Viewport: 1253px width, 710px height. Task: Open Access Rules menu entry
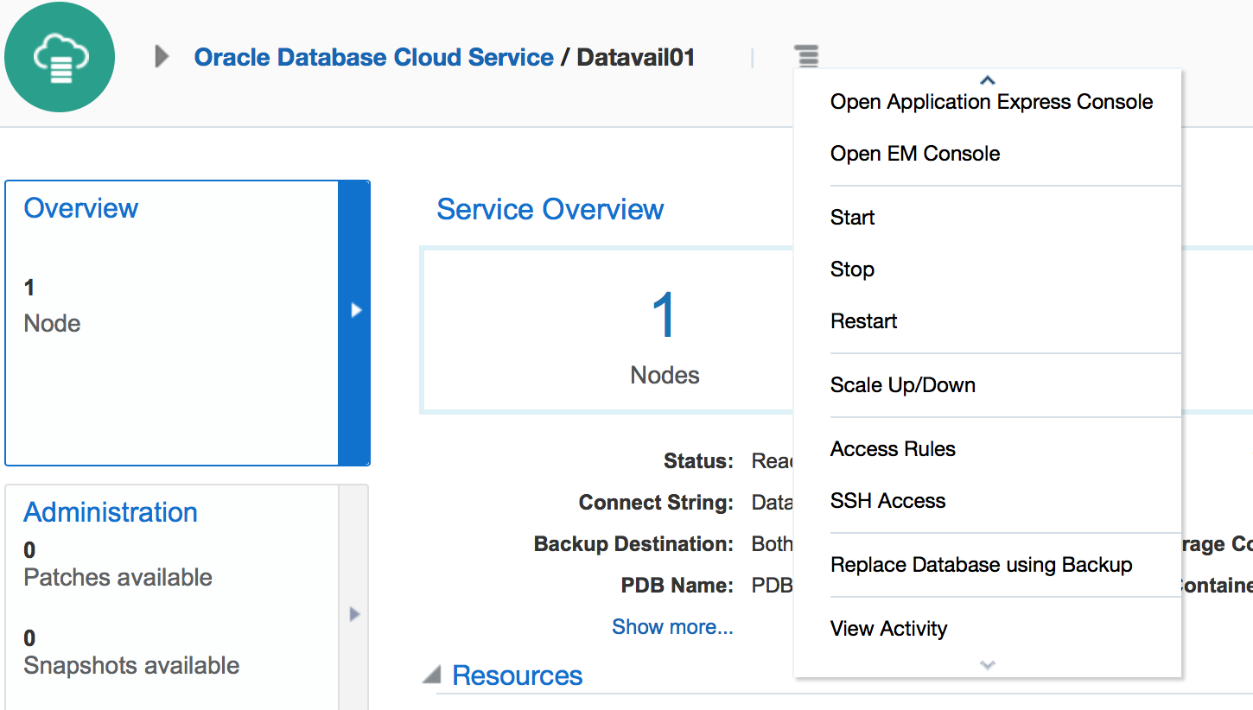click(x=893, y=449)
